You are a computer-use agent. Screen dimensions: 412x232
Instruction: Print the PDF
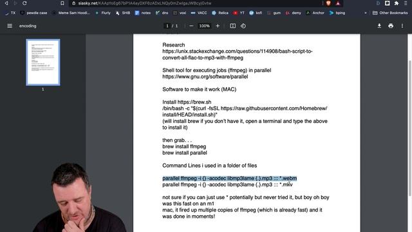coord(391,26)
